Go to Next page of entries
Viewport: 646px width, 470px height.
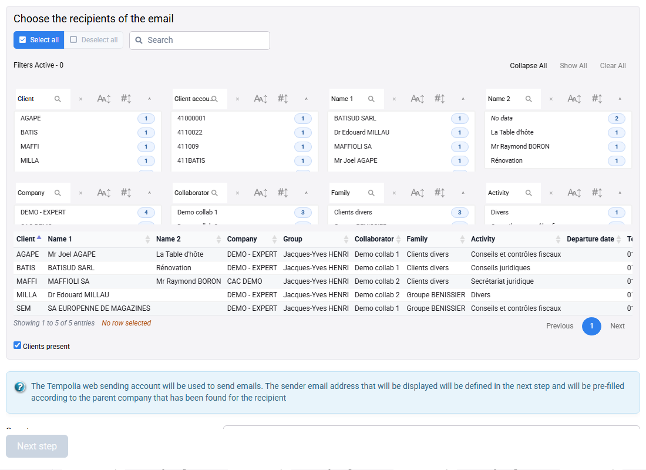tap(617, 326)
